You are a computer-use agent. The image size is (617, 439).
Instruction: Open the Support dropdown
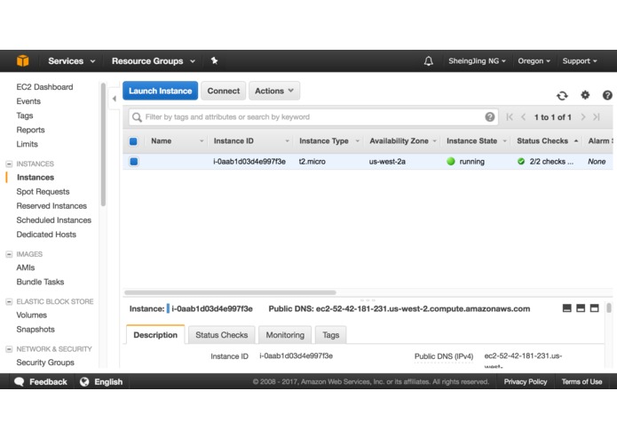pyautogui.click(x=580, y=61)
